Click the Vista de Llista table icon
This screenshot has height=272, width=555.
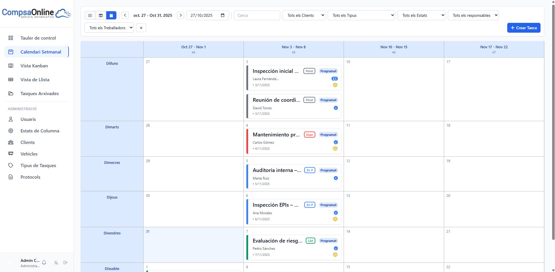(11, 79)
